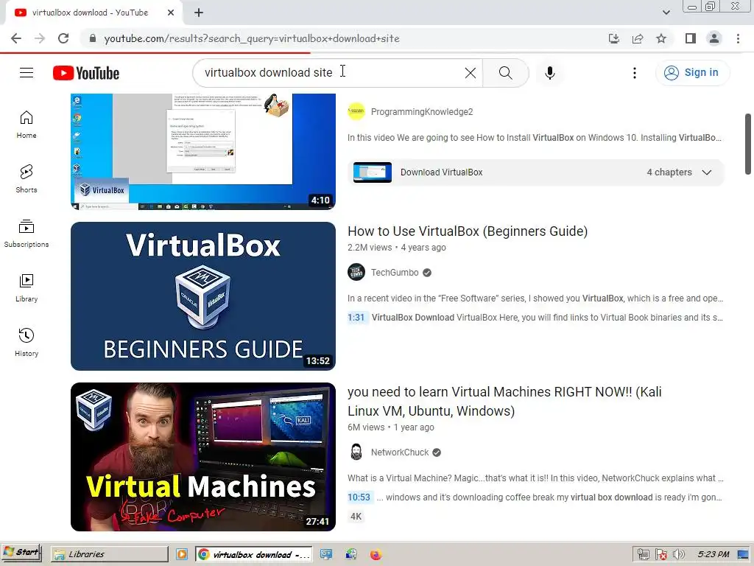Screen dimensions: 754x566
Task: Open YouTube settings three-dot menu
Action: pyautogui.click(x=635, y=73)
